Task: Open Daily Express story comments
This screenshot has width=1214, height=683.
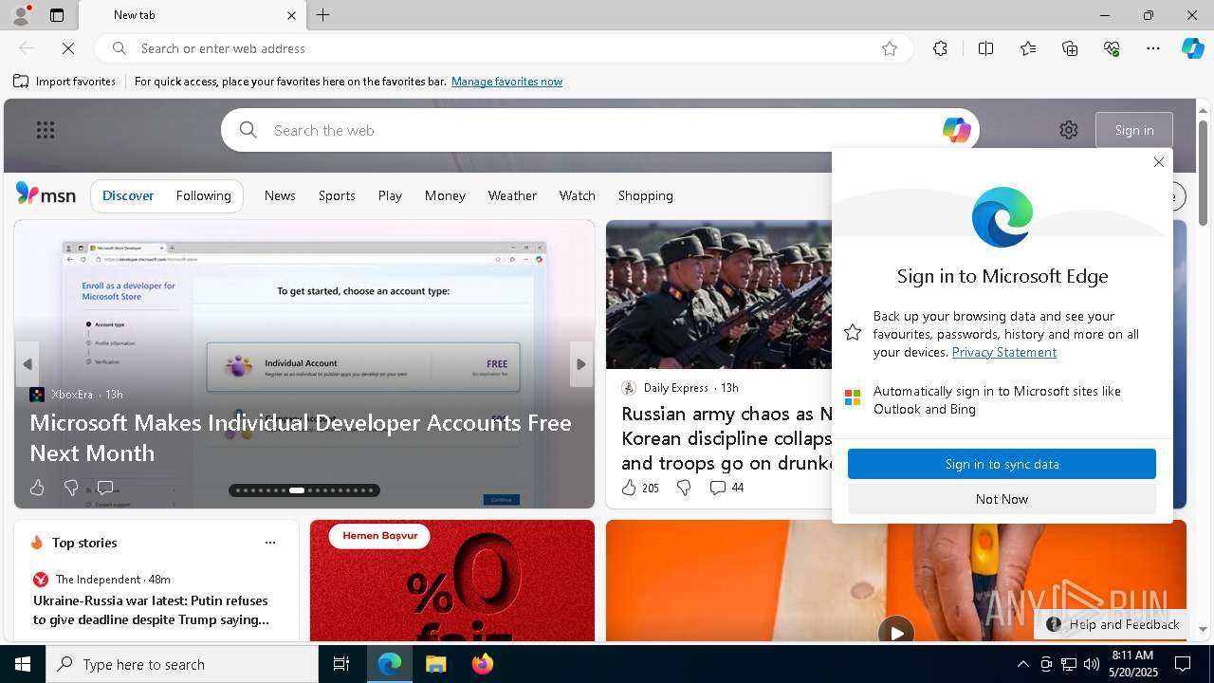Action: click(727, 488)
